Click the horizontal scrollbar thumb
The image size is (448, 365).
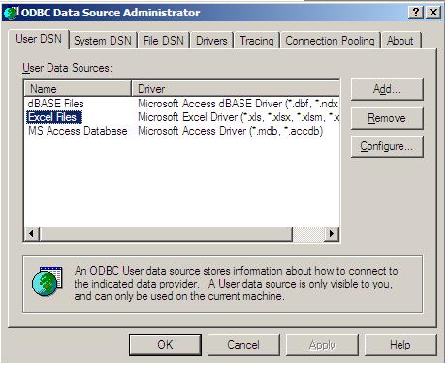pos(166,233)
